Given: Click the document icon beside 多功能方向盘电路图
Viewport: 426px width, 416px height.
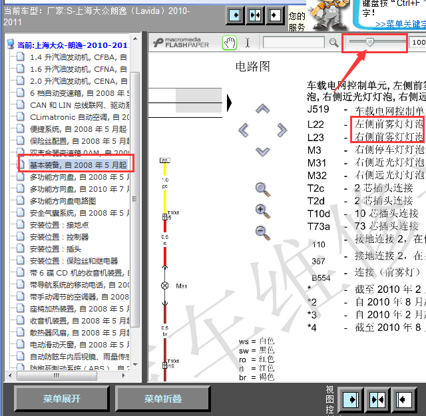Looking at the screenshot, I should point(20,201).
